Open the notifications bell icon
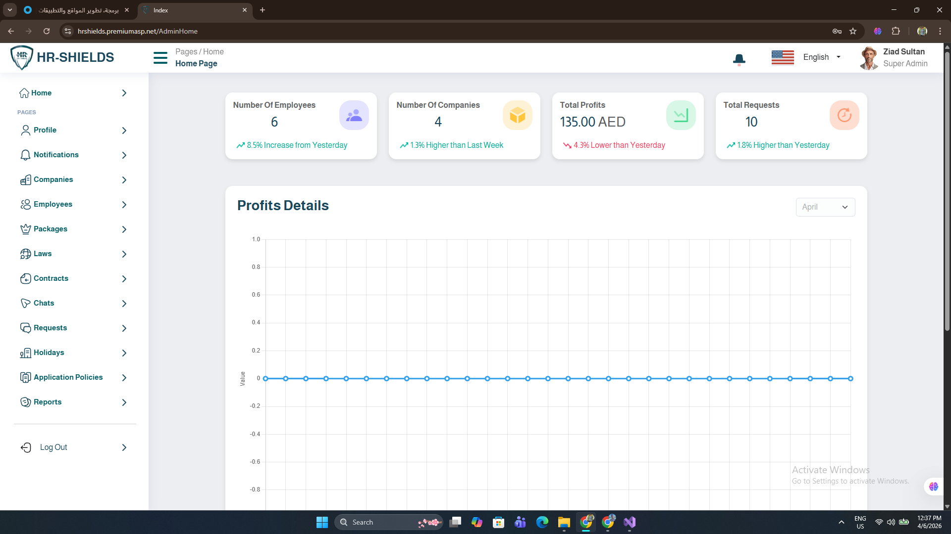Viewport: 951px width, 534px height. pyautogui.click(x=739, y=59)
